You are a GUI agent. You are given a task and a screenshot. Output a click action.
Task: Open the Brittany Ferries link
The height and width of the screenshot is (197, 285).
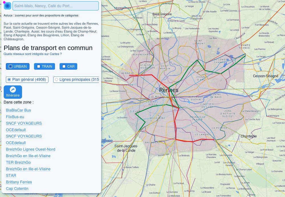pos(19,182)
